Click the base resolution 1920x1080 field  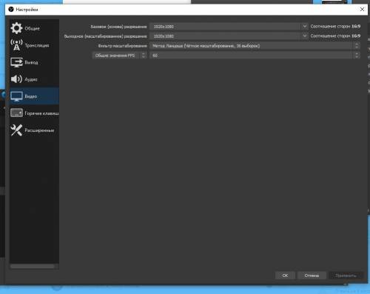click(226, 27)
